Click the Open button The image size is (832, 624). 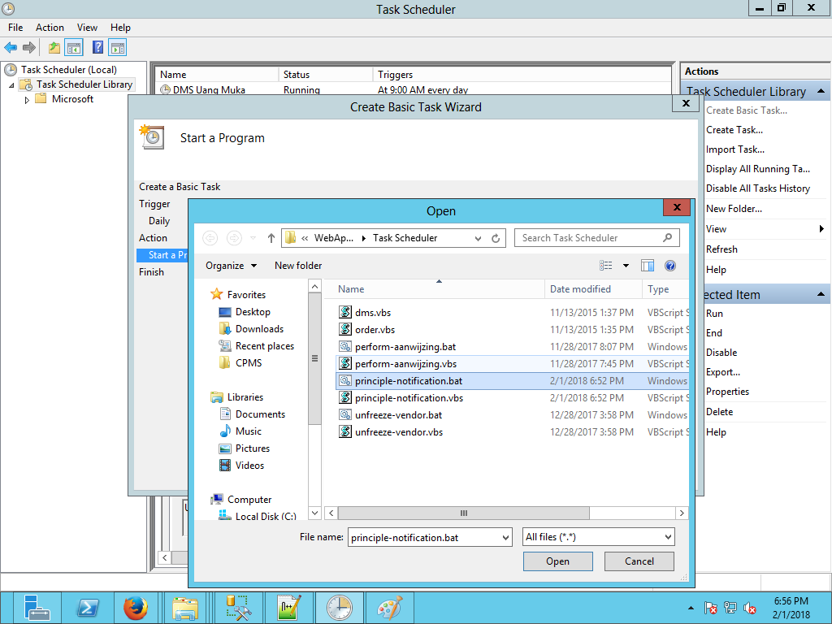[557, 561]
